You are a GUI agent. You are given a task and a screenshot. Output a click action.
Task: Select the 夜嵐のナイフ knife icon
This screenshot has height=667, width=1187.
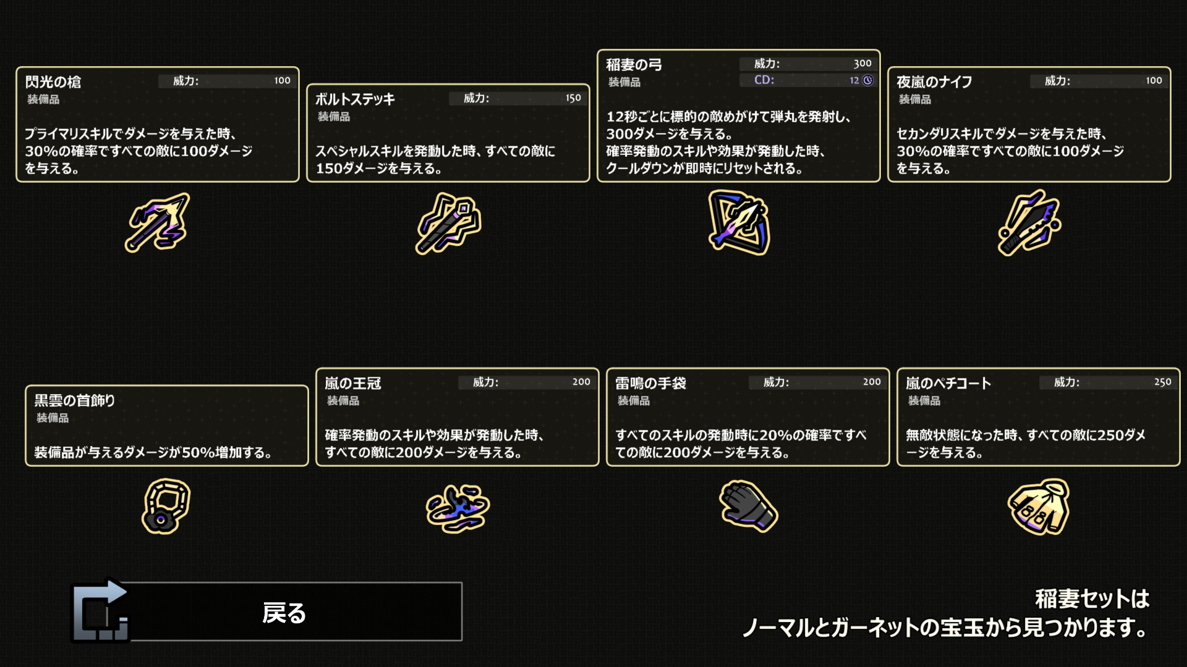[1029, 223]
